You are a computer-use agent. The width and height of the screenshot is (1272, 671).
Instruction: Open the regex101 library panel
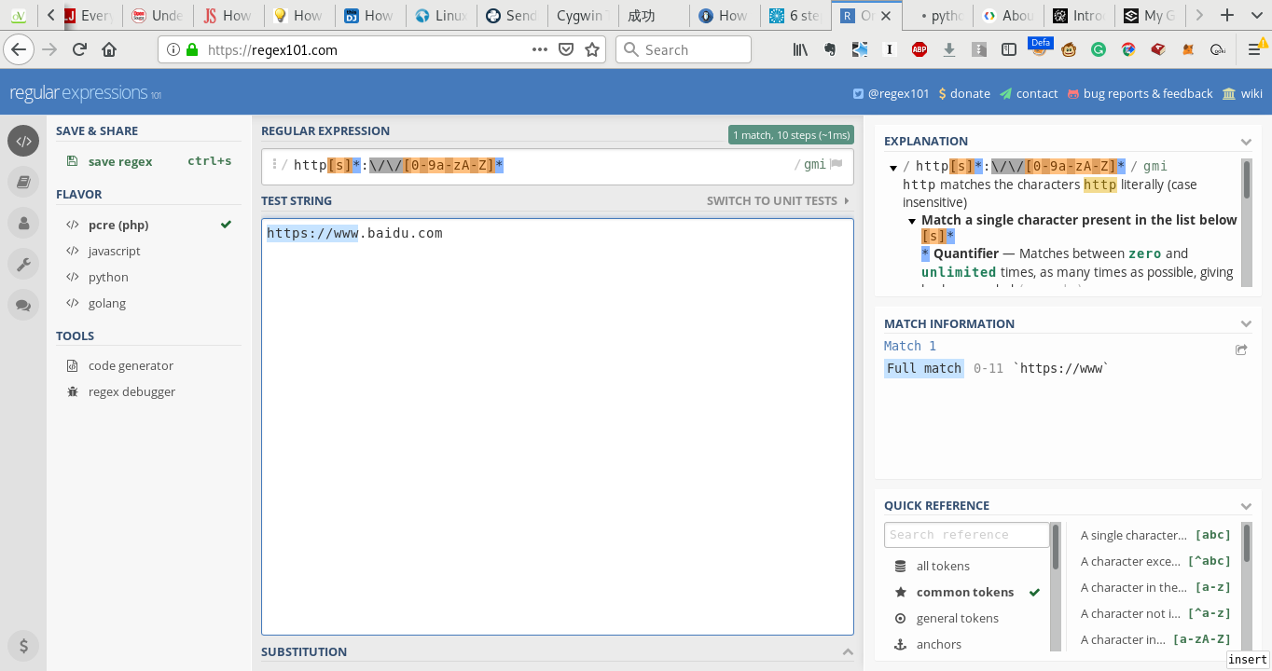(23, 182)
